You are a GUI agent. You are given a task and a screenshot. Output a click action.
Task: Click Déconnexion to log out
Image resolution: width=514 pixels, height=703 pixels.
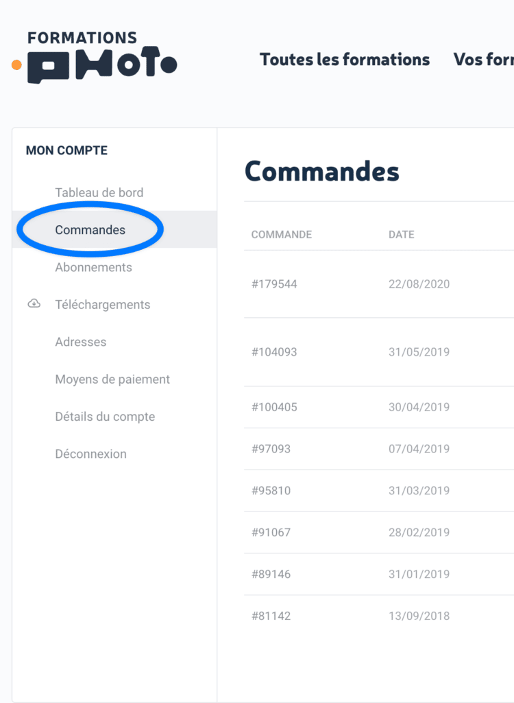[x=91, y=454]
